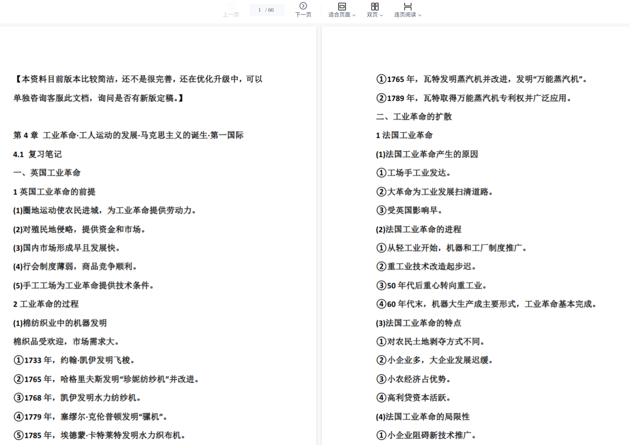The width and height of the screenshot is (629, 445).
Task: Expand the 适合页面 dropdown chevron
Action: [x=354, y=15]
